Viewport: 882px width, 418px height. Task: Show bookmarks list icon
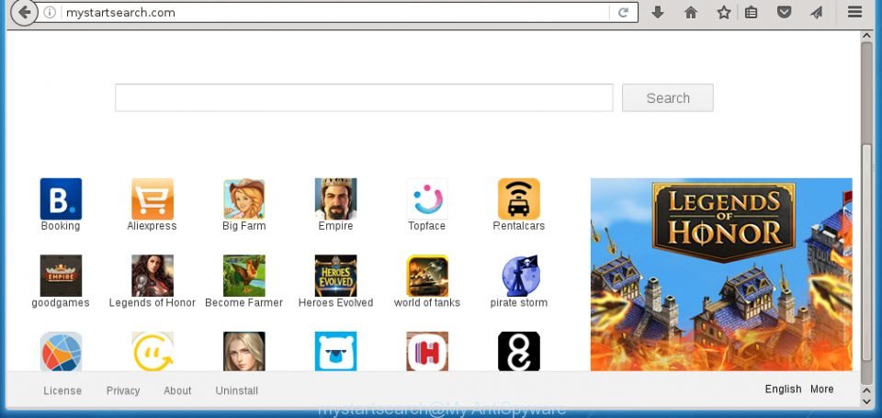[x=751, y=12]
